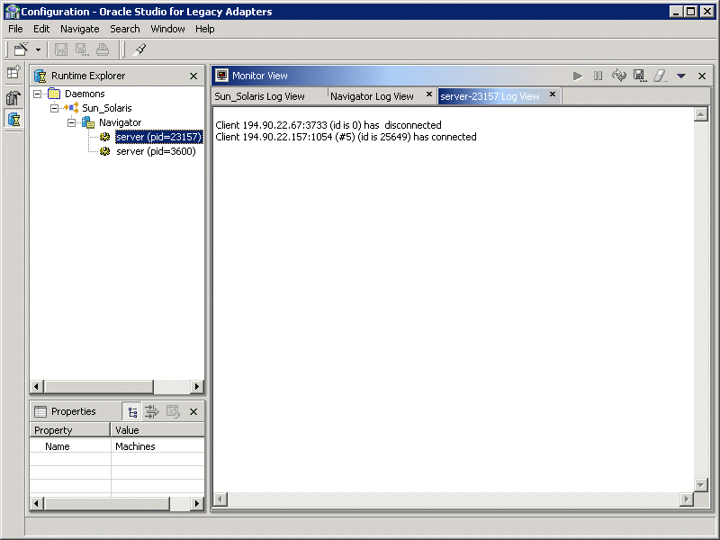Click the gear icon beside server (pid=23157)
The width and height of the screenshot is (720, 540).
104,137
